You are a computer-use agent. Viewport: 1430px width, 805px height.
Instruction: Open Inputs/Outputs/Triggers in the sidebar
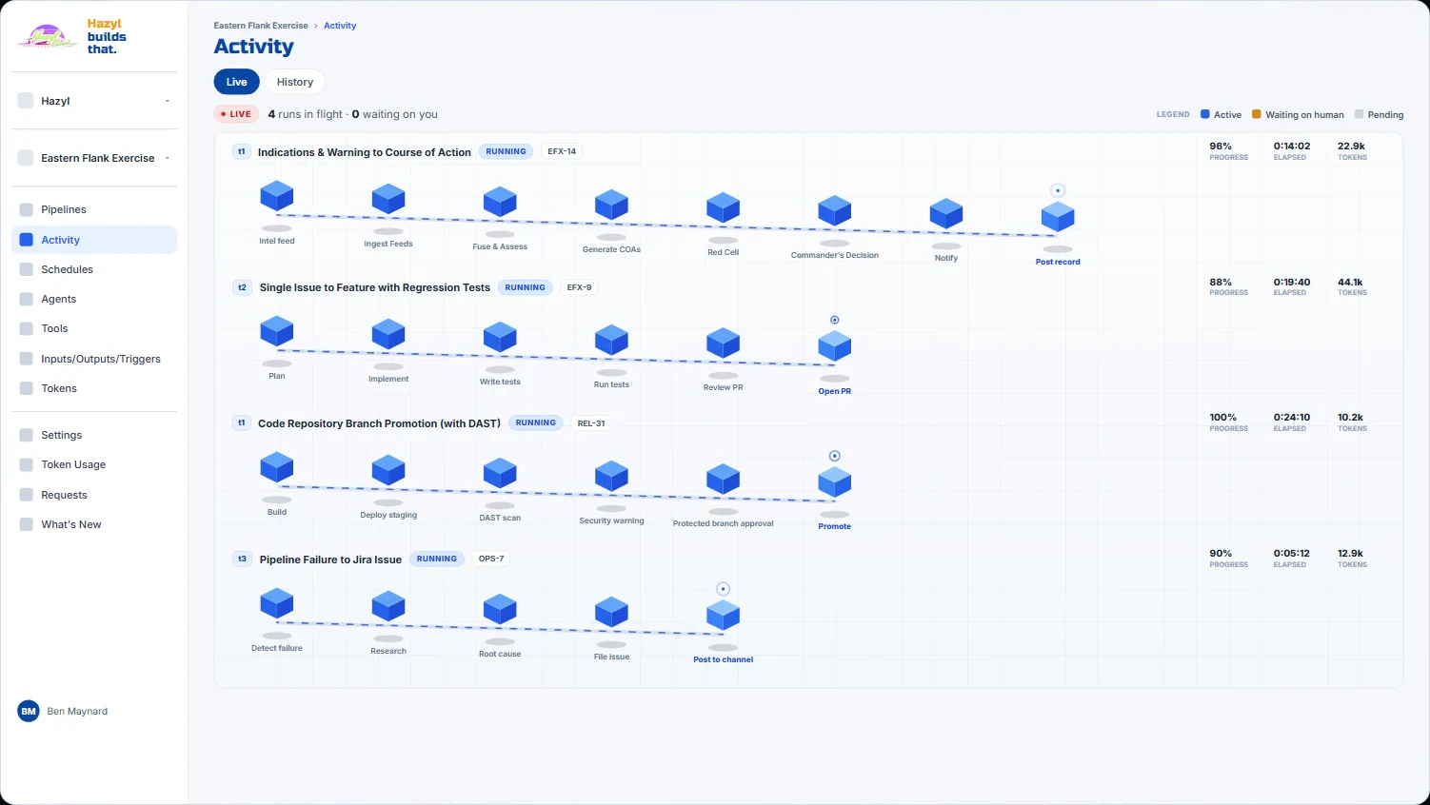tap(94, 359)
